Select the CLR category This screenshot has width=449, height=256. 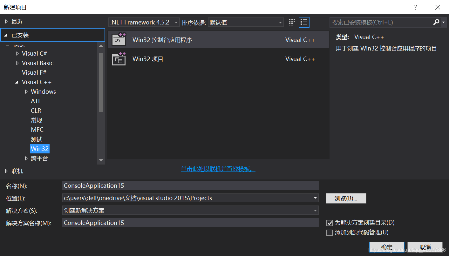[36, 111]
